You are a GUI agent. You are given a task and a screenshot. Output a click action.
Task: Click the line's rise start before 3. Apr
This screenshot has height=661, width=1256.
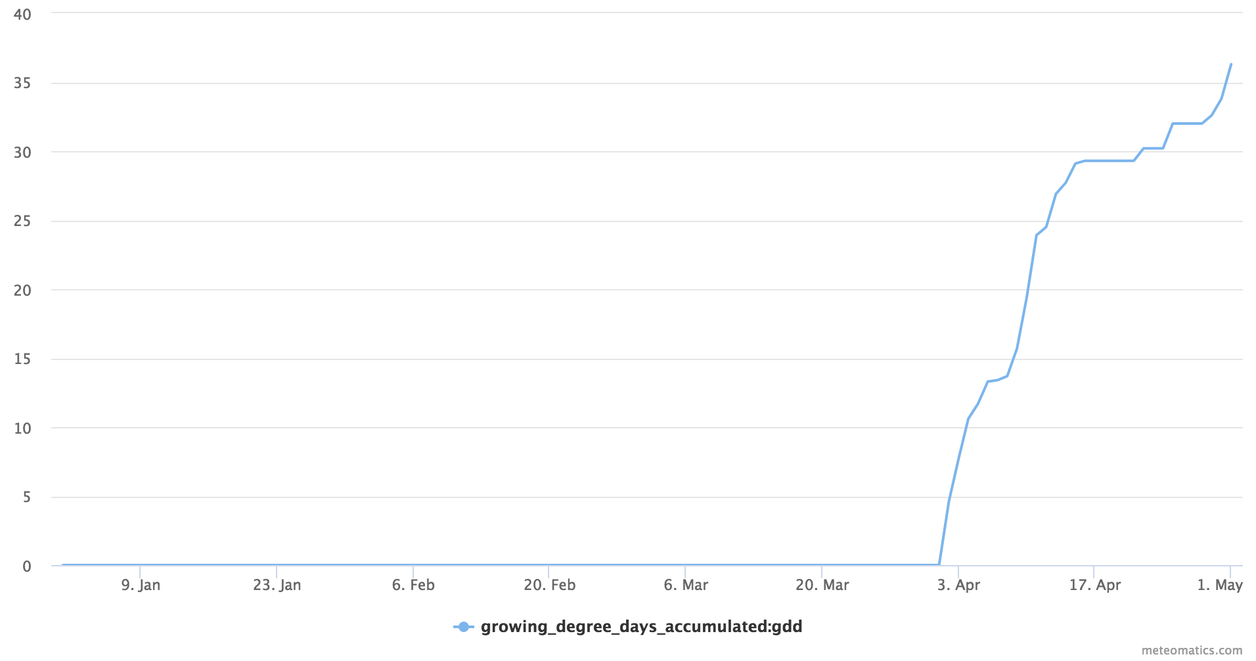point(939,564)
